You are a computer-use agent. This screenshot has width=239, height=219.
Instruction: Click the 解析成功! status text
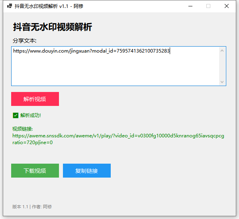pyautogui.click(x=31, y=115)
